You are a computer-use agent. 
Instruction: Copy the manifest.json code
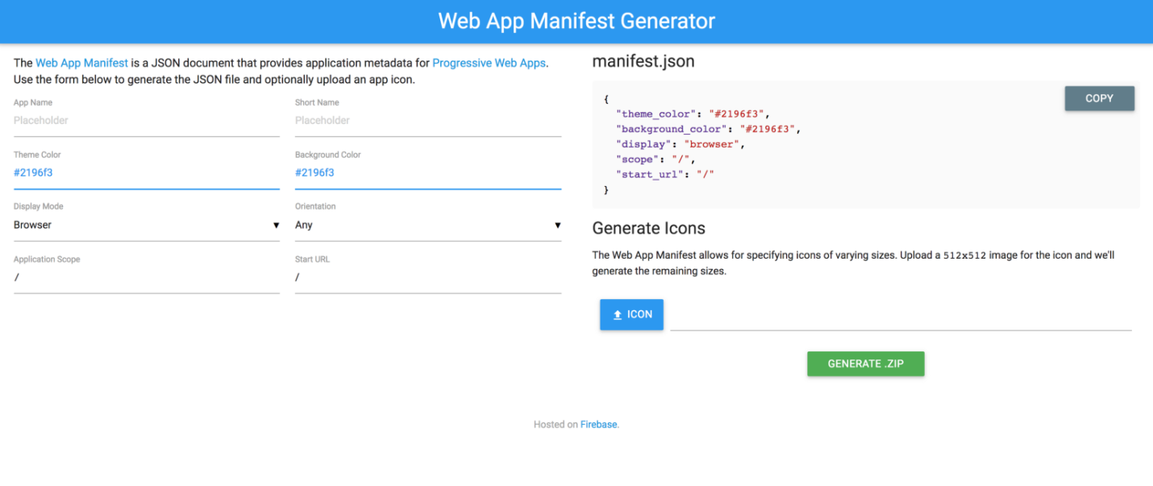[x=1099, y=98]
